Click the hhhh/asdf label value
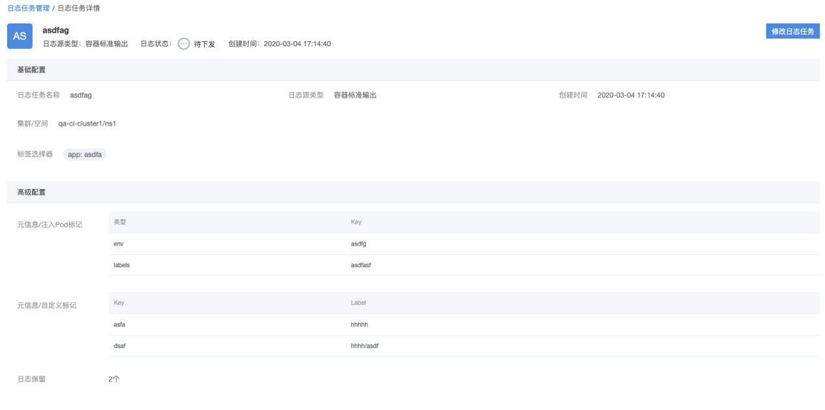Viewport: 825px width, 410px height. click(x=365, y=346)
